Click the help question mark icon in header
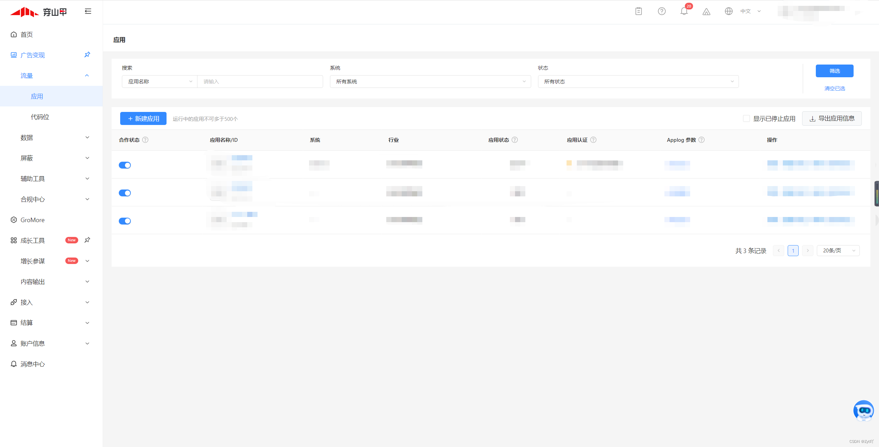This screenshot has width=879, height=447. pos(662,11)
